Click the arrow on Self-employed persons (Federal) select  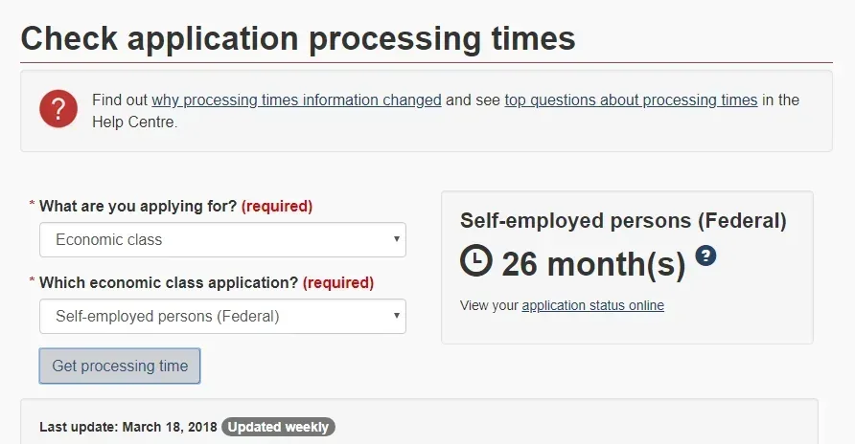click(397, 316)
